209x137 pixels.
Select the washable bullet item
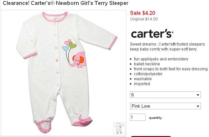coord(143,79)
